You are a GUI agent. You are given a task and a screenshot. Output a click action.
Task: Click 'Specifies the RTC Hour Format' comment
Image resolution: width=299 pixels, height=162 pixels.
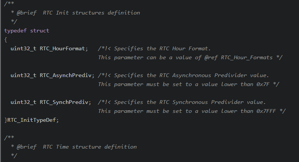coord(162,49)
